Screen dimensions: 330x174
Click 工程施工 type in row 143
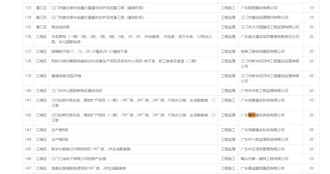pyautogui.click(x=228, y=130)
